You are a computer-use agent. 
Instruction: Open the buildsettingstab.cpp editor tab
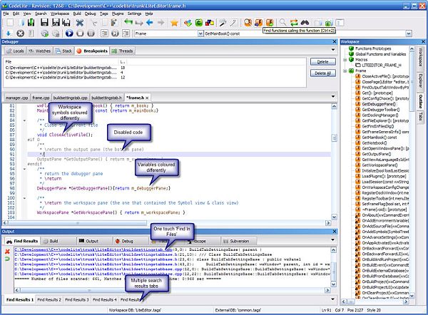tap(70, 98)
